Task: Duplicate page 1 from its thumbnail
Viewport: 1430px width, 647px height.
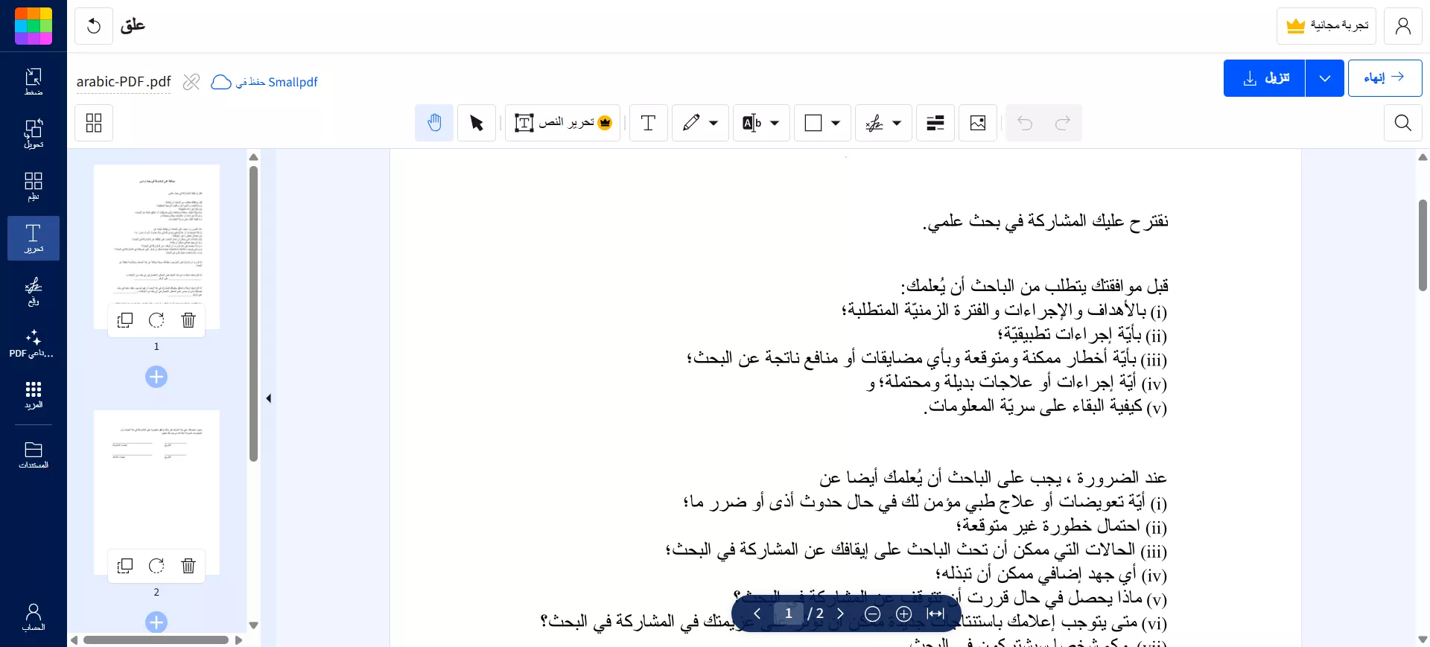Action: pyautogui.click(x=125, y=320)
